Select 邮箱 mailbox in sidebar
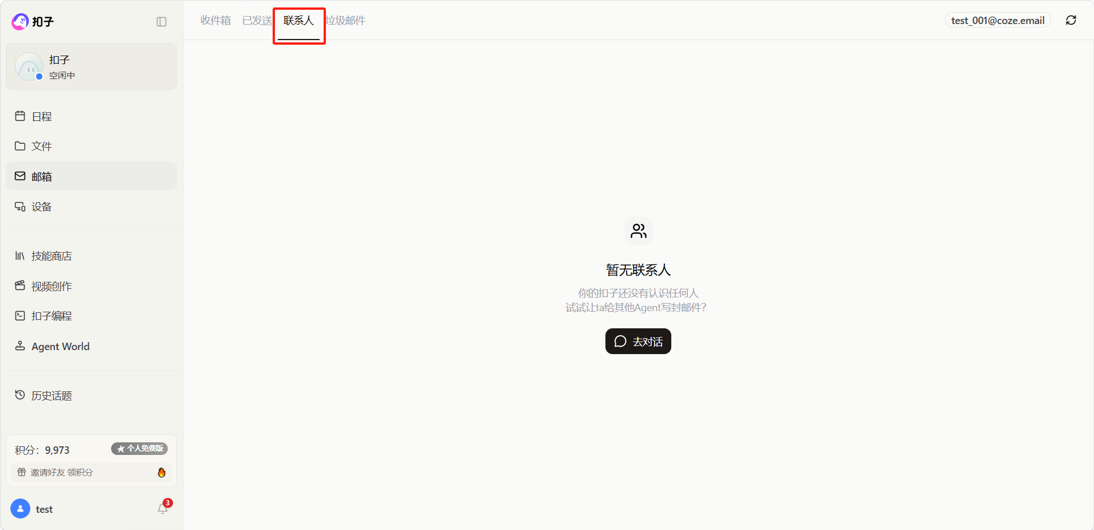Screen dimensions: 1094x530 (x=92, y=176)
